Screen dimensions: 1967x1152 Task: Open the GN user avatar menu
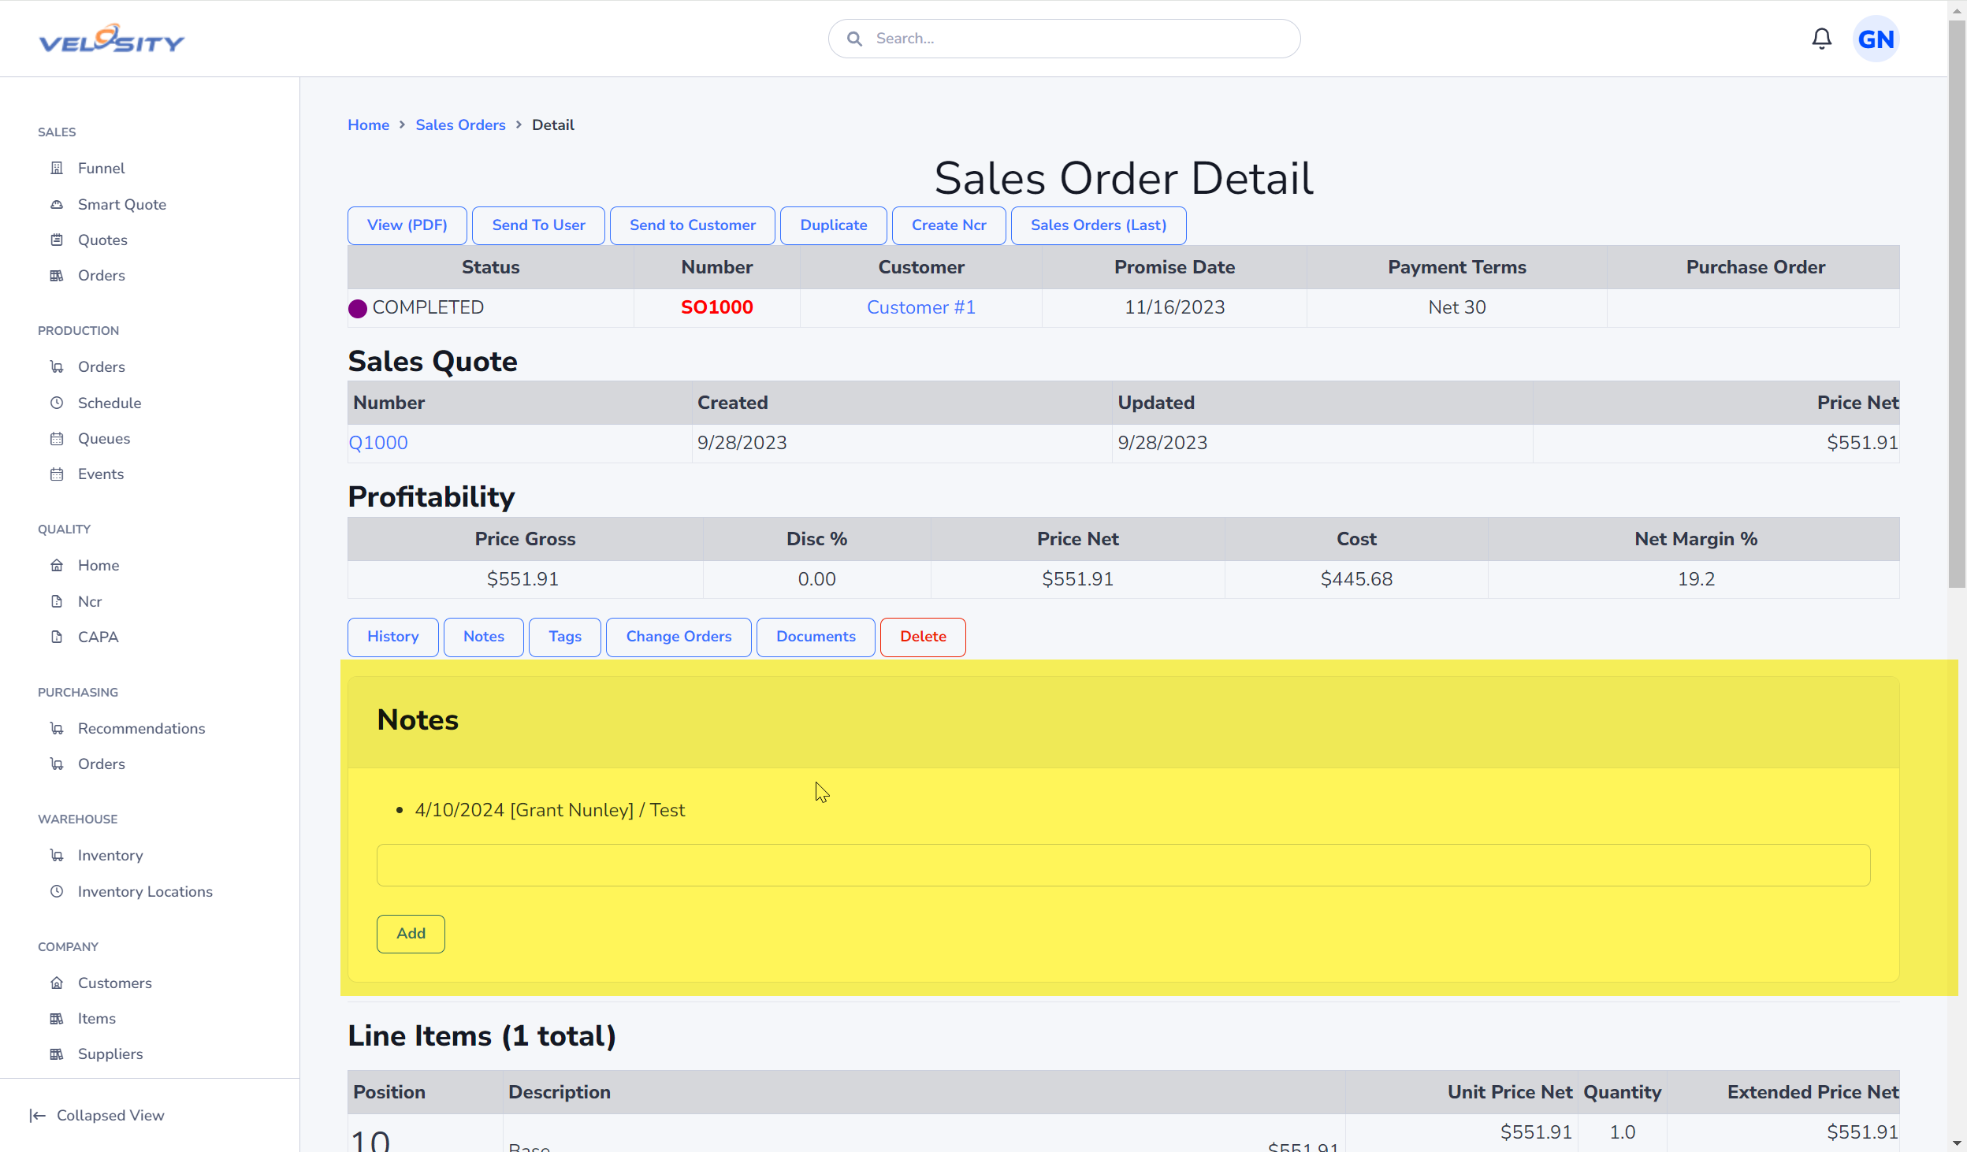1876,39
